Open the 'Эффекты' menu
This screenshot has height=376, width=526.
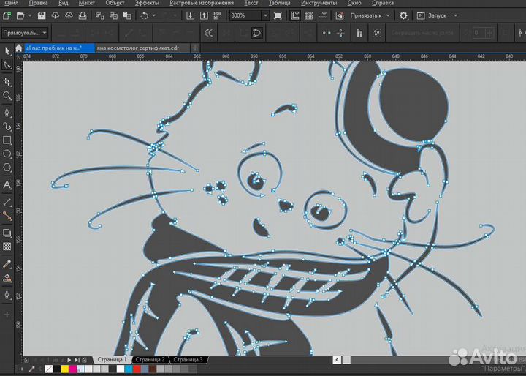(x=145, y=4)
